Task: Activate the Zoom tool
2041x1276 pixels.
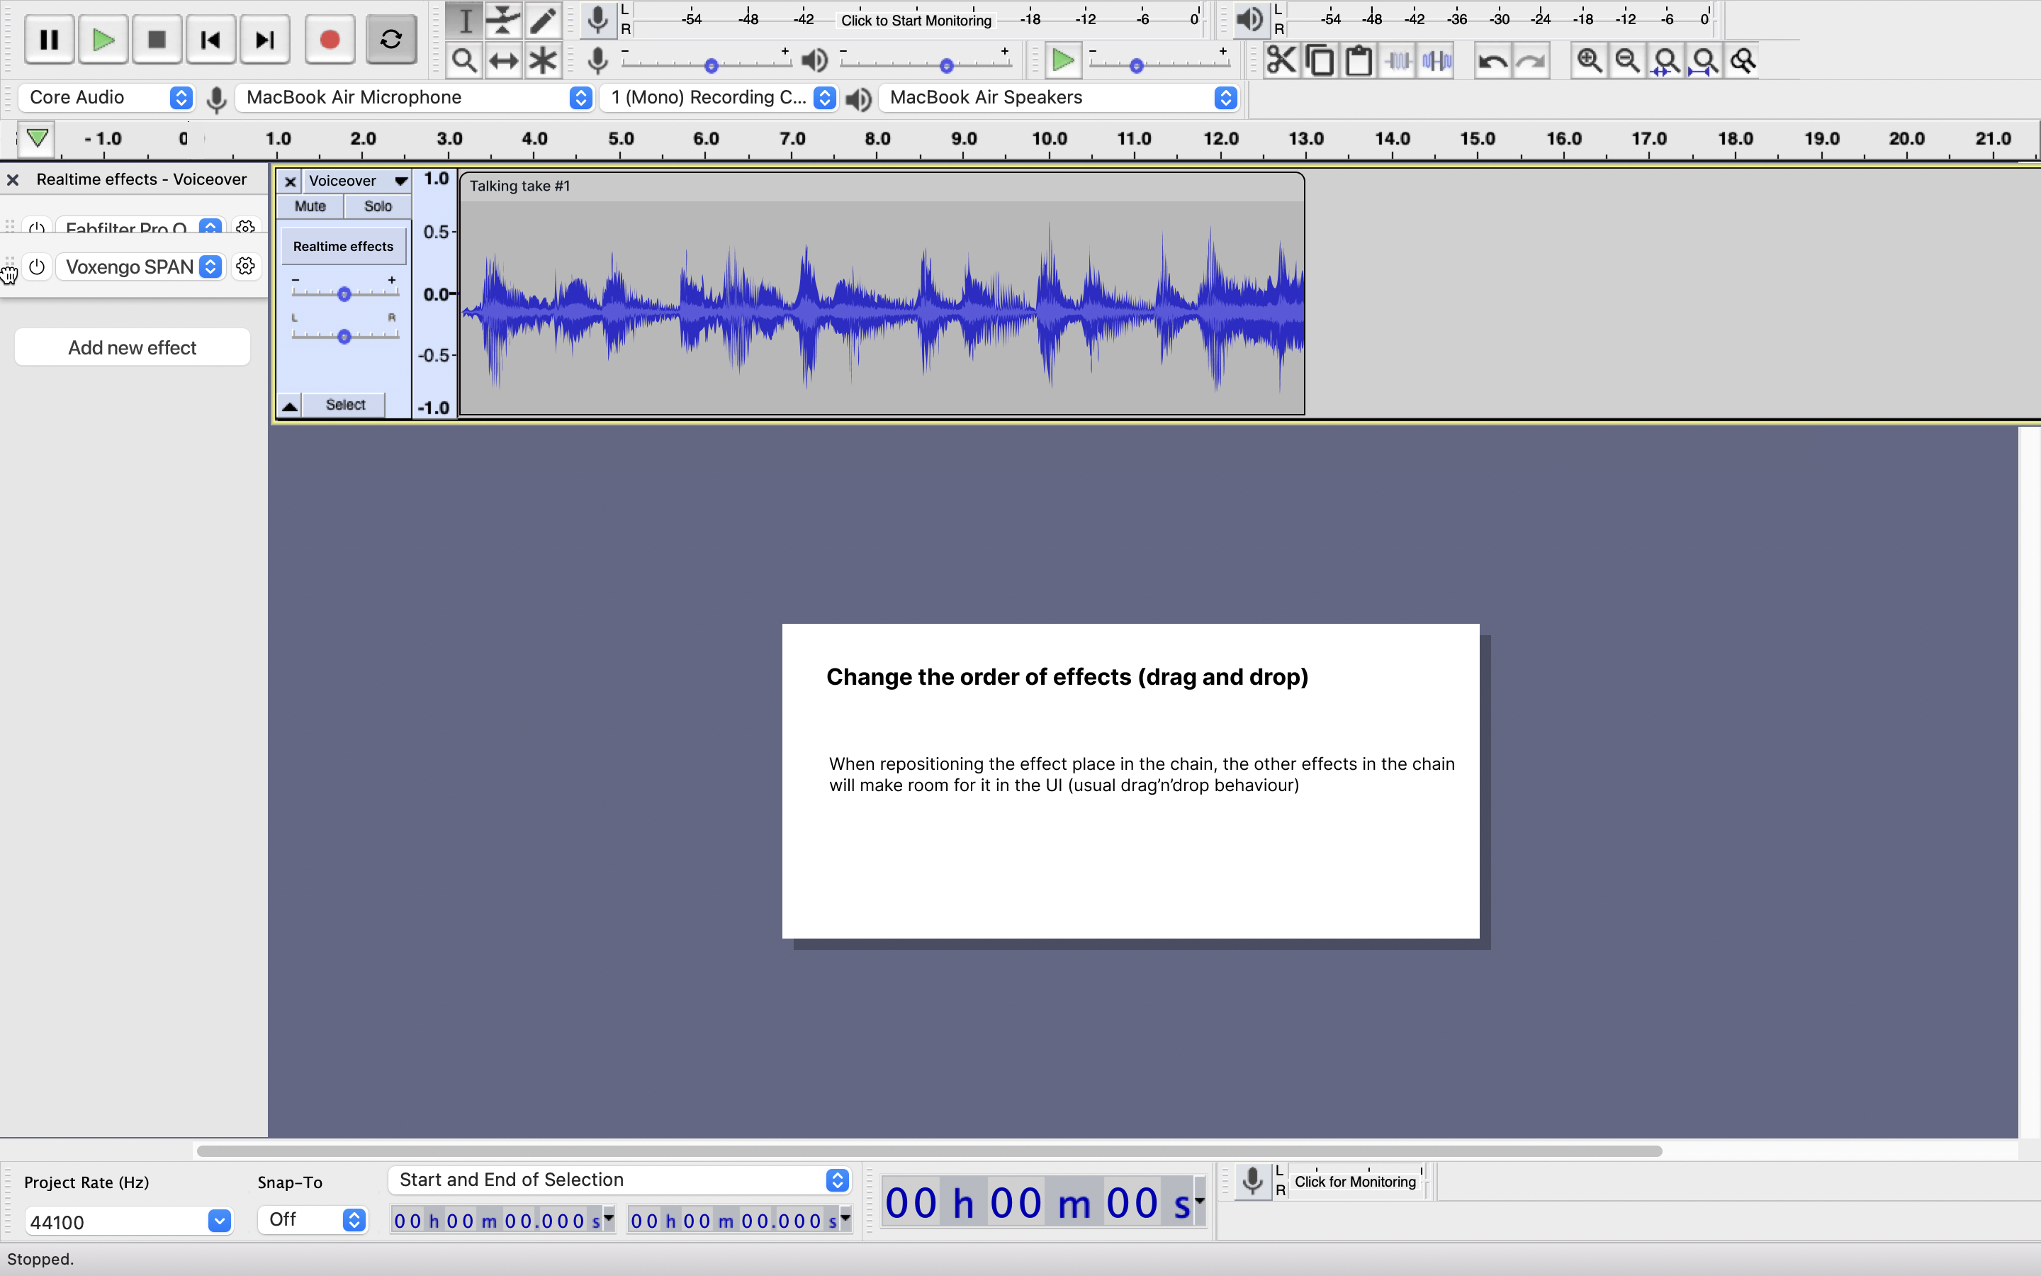Action: [465, 60]
